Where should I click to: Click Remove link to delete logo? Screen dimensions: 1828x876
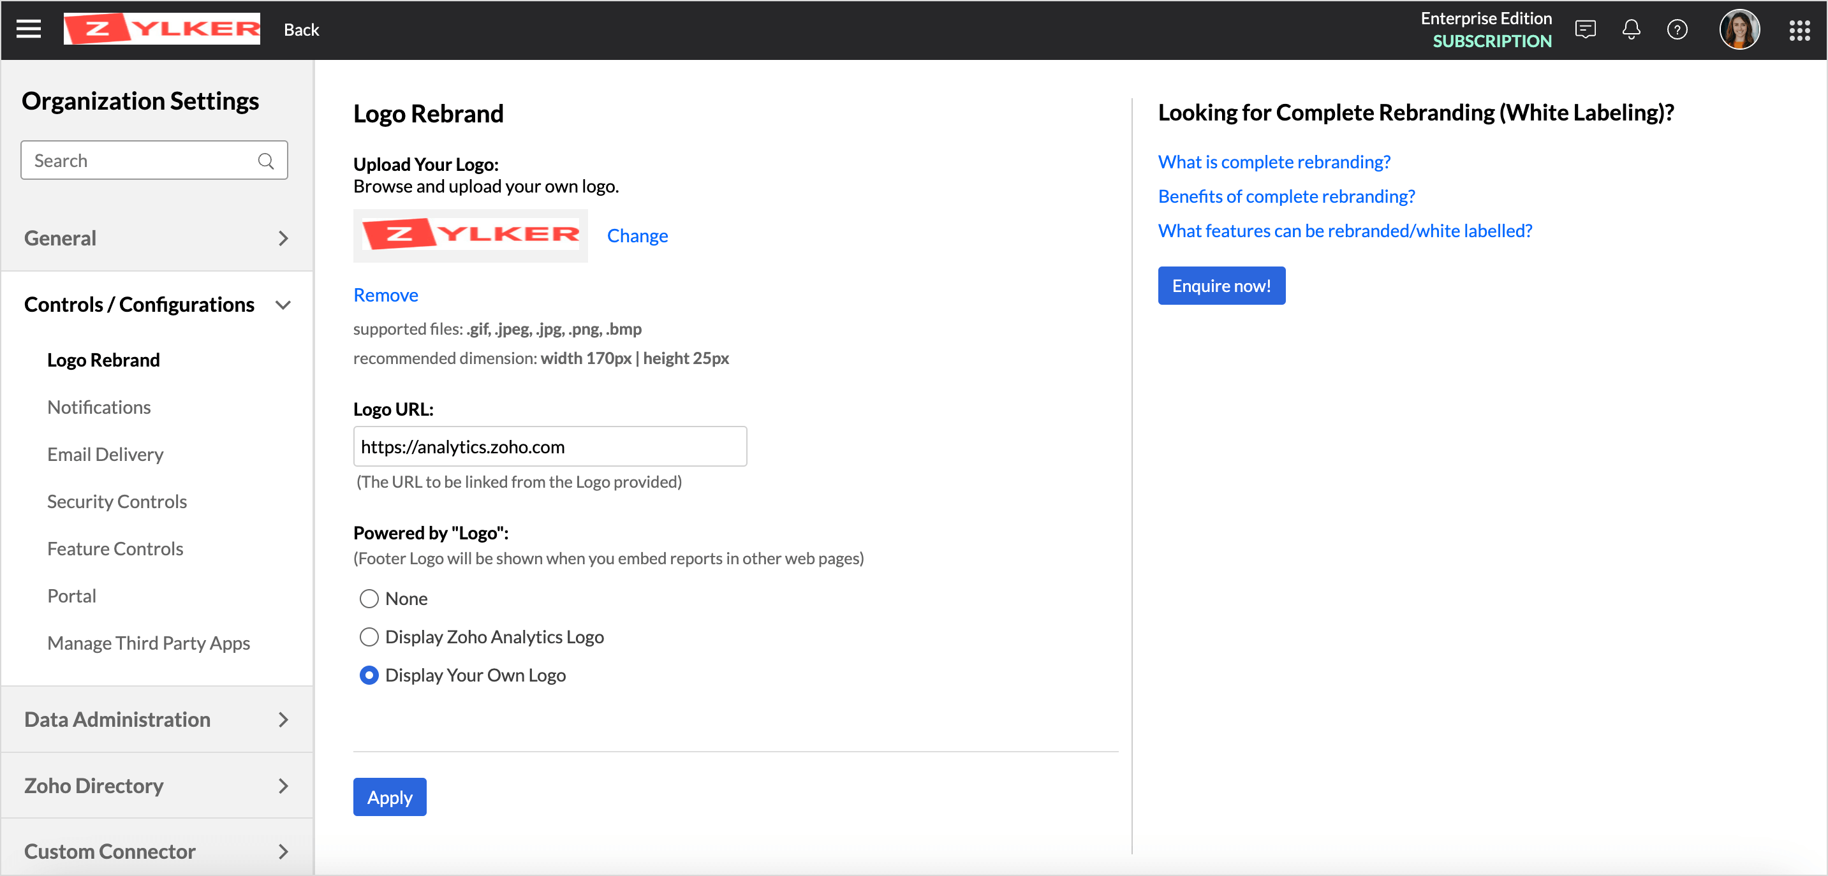coord(386,295)
